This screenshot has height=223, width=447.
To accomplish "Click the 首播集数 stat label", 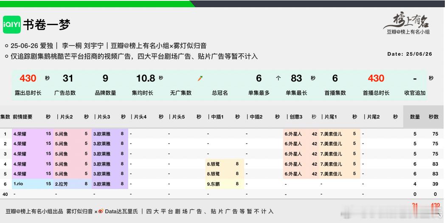I will tap(335, 93).
